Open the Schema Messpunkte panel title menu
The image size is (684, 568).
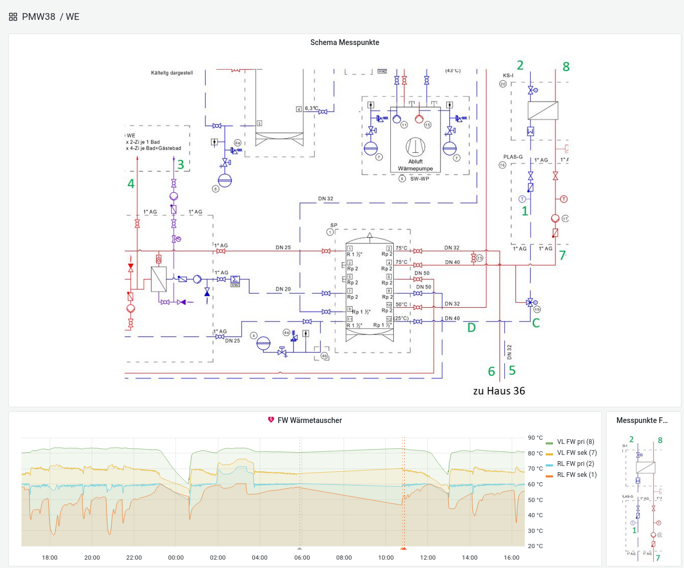click(x=345, y=42)
